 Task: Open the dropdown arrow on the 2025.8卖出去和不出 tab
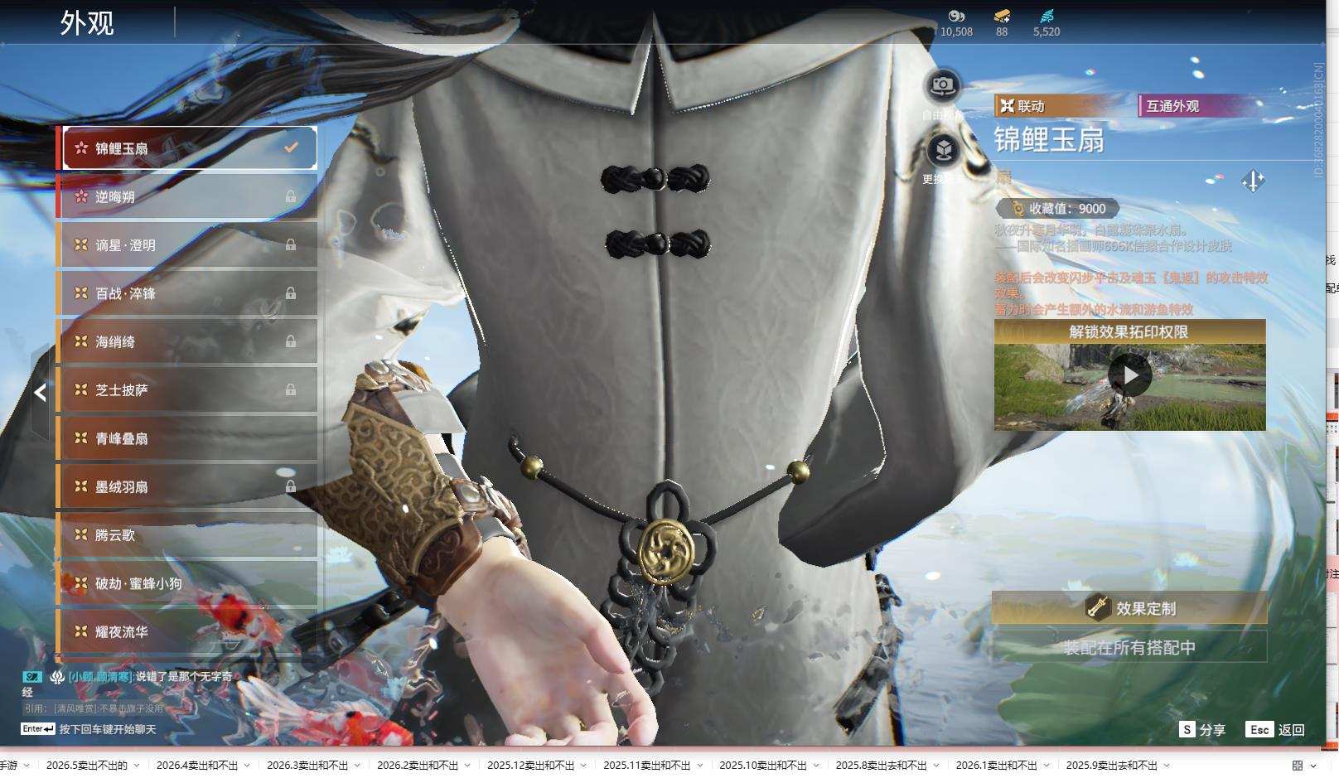click(x=936, y=766)
